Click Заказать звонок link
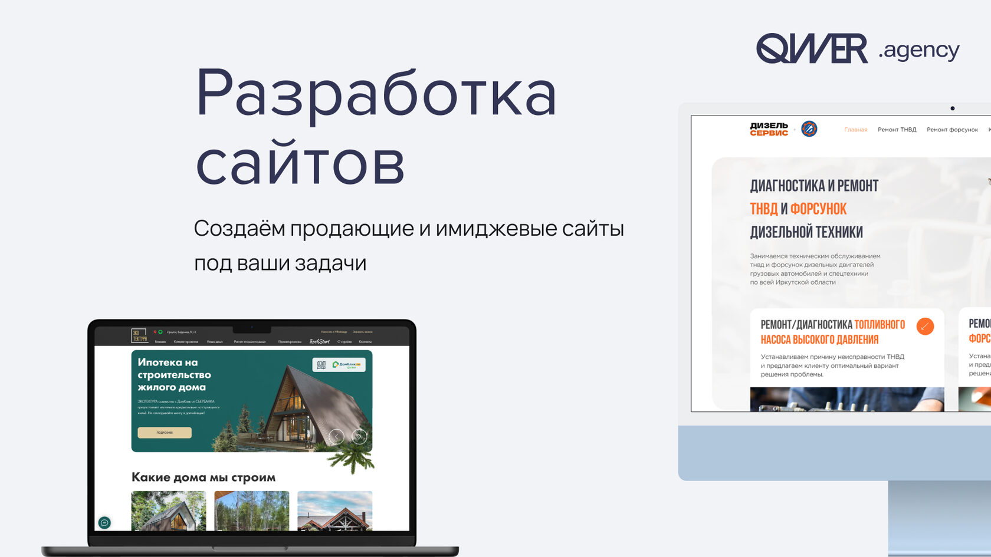Screen dimensions: 991x557 (x=363, y=332)
